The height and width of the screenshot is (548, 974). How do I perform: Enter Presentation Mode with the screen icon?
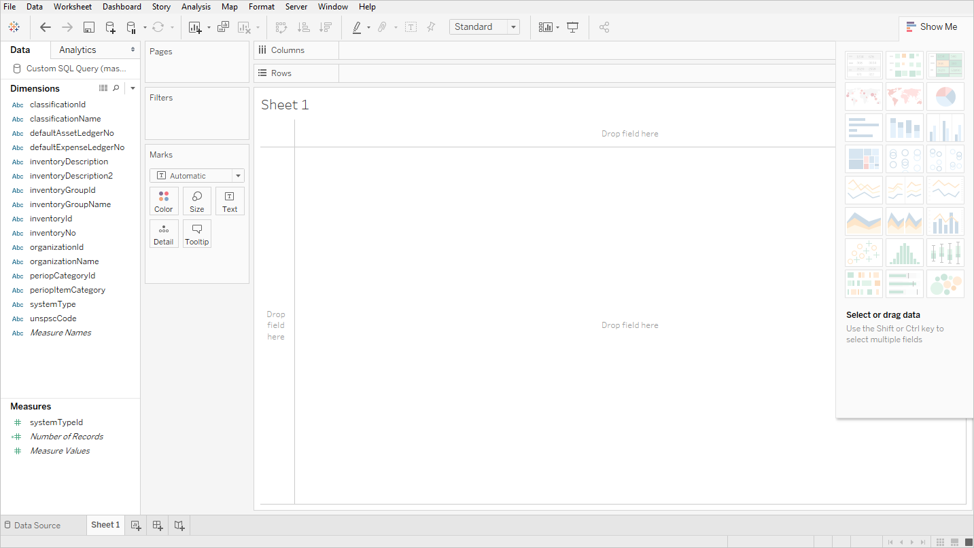[573, 27]
